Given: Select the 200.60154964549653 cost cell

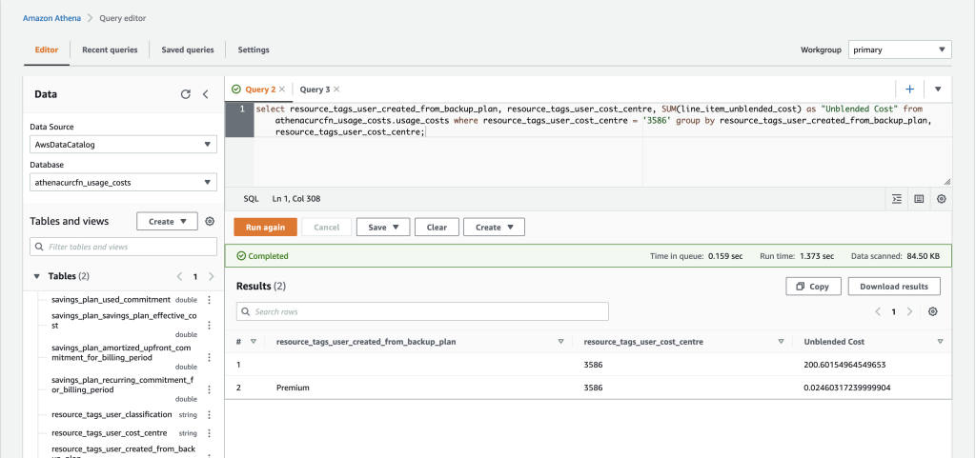Looking at the screenshot, I should tap(844, 365).
